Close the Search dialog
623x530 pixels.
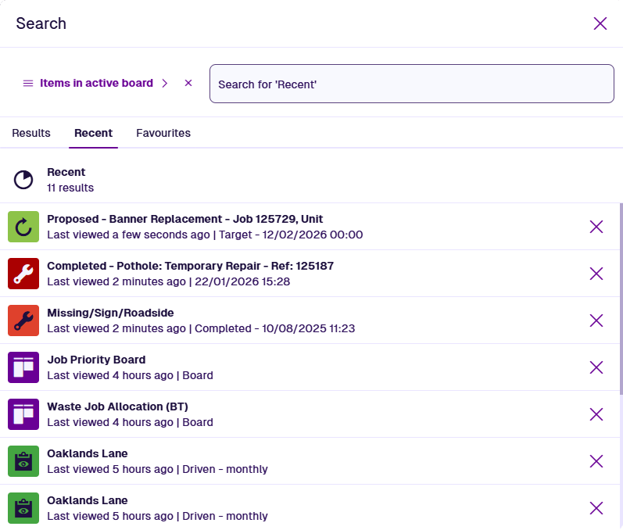[x=600, y=23]
